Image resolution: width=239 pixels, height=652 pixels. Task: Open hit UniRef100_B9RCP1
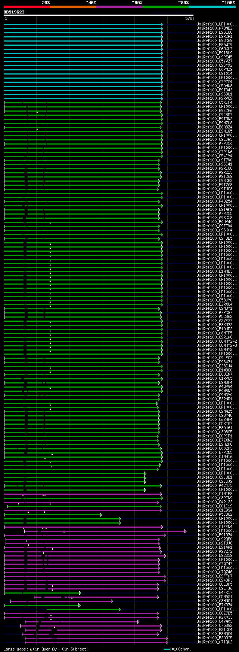coord(214,36)
